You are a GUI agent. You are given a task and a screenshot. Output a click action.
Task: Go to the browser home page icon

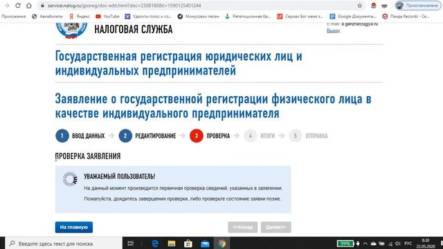point(29,6)
